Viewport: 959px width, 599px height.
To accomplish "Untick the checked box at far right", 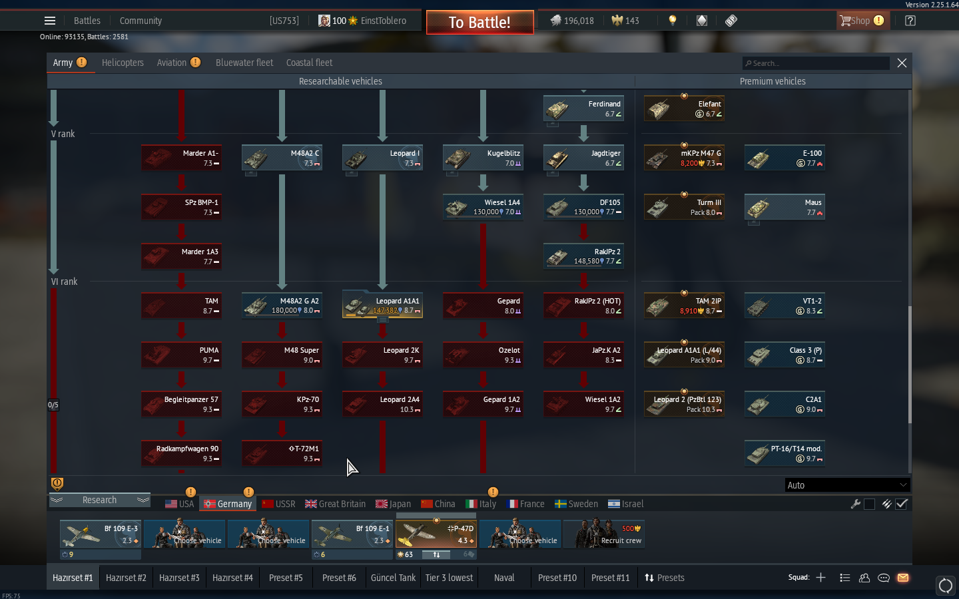I will click(902, 504).
